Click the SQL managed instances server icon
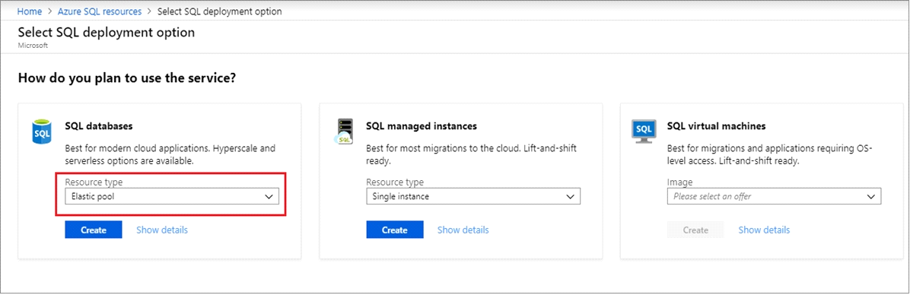Image resolution: width=910 pixels, height=295 pixels. pos(344,132)
